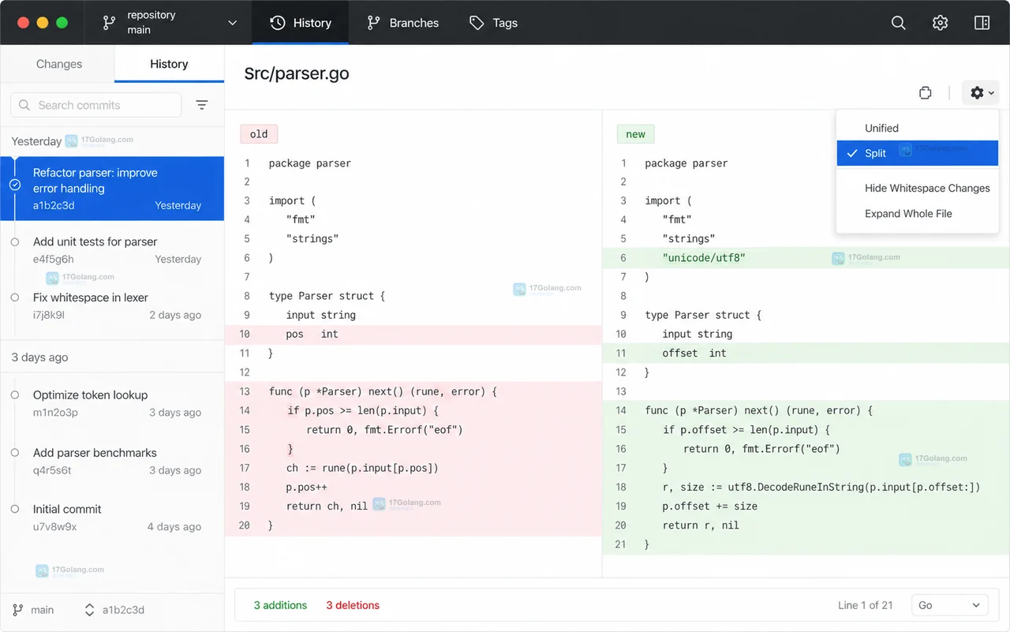This screenshot has width=1010, height=632.
Task: Click the checkmark on Refactor parser commit
Action: click(15, 185)
